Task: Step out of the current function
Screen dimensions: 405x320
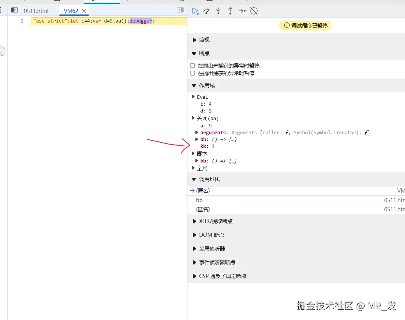Action: click(x=230, y=11)
